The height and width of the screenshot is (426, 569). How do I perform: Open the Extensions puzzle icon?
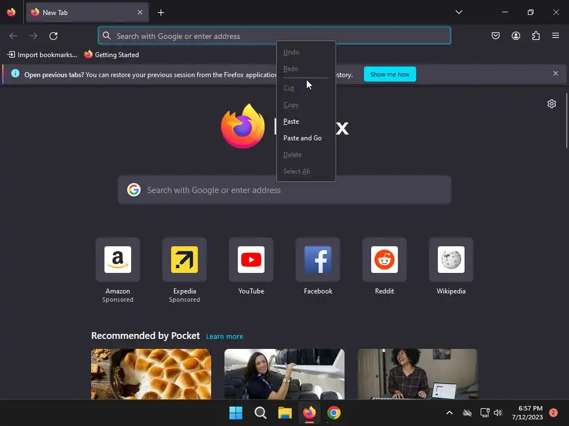tap(536, 35)
